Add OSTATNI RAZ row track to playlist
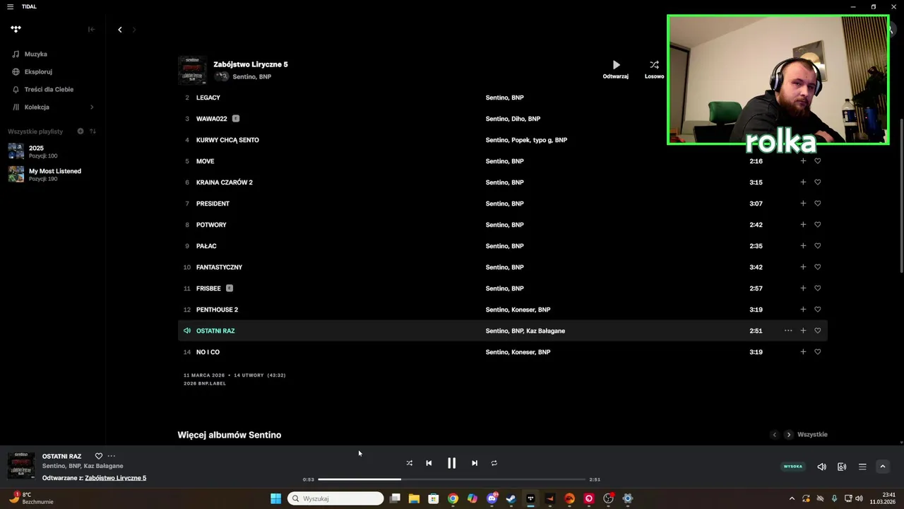The width and height of the screenshot is (904, 509). [803, 331]
